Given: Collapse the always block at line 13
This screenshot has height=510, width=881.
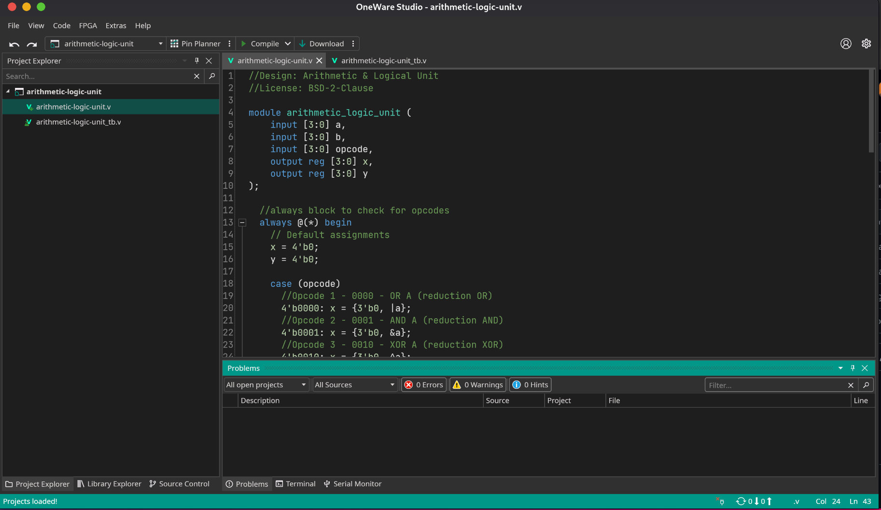Looking at the screenshot, I should pyautogui.click(x=242, y=223).
